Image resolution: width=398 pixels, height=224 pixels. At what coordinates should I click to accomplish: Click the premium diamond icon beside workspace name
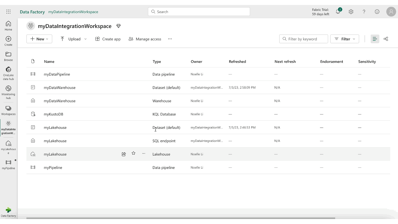tap(118, 26)
